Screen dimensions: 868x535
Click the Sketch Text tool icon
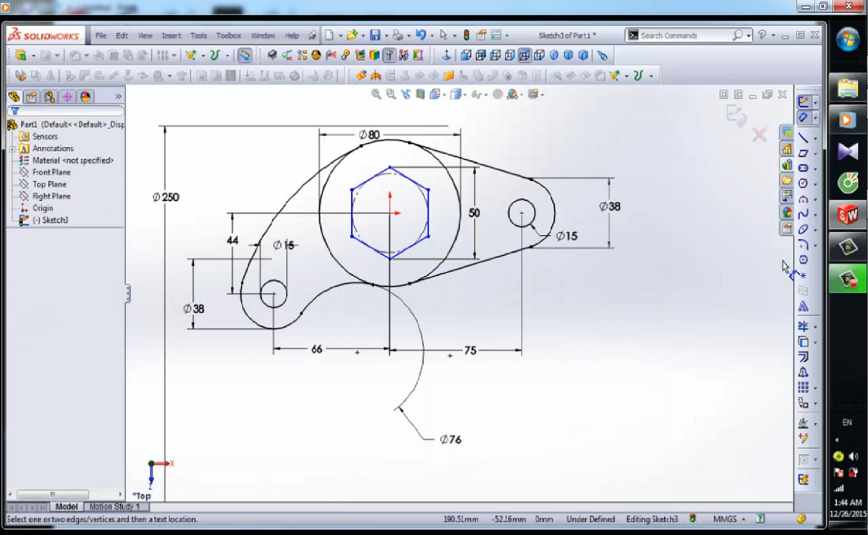pyautogui.click(x=803, y=306)
